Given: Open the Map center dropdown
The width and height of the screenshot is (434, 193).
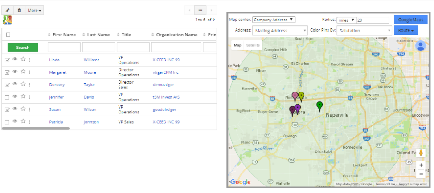Looking at the screenshot, I should 274,20.
